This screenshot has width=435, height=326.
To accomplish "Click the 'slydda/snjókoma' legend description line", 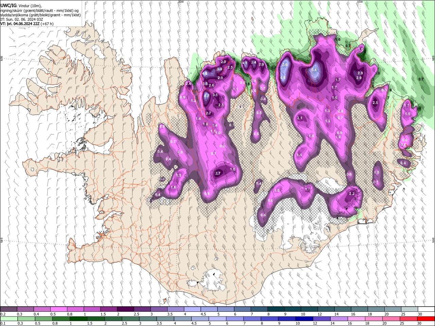I will tap(40, 15).
